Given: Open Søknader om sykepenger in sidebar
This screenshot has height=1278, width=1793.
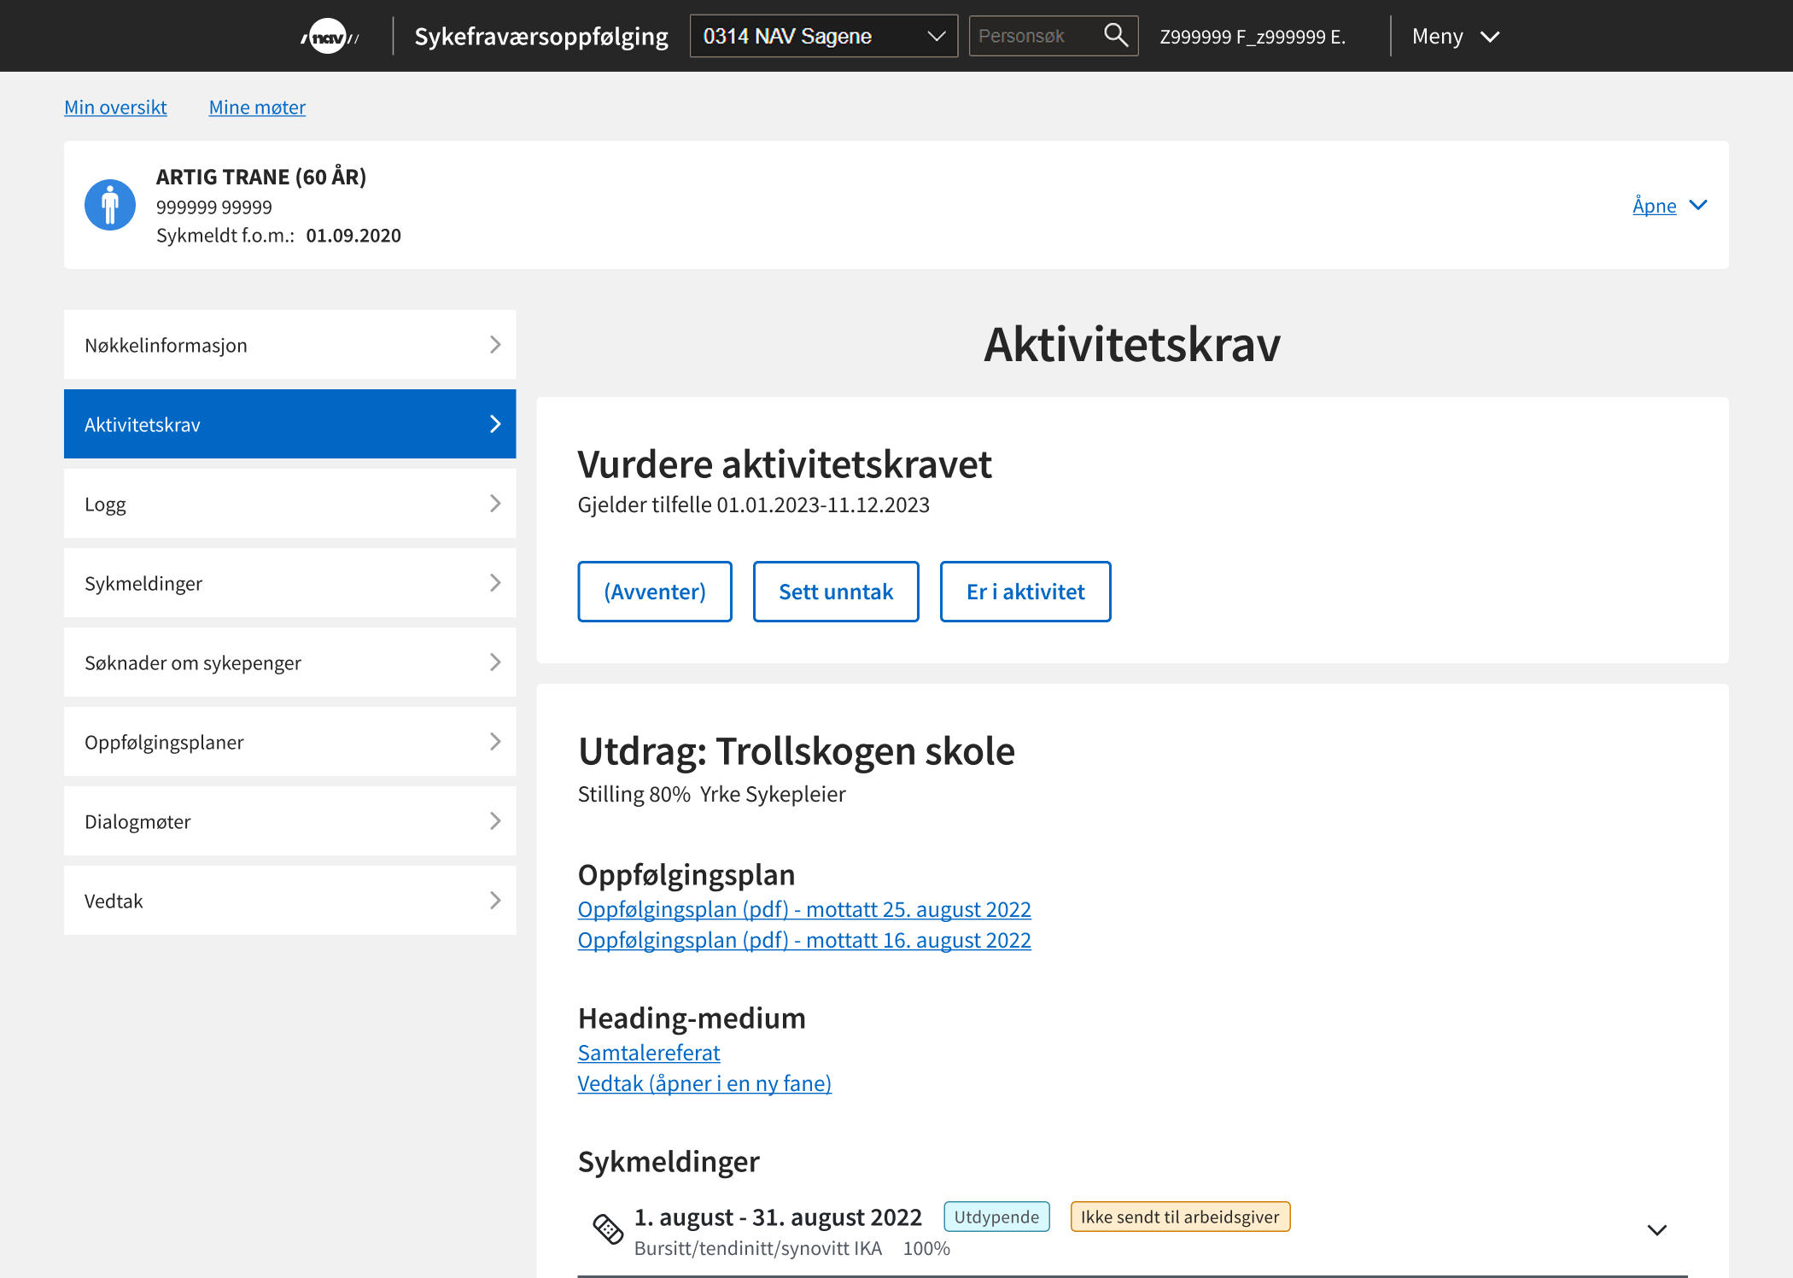Looking at the screenshot, I should click(x=290, y=662).
